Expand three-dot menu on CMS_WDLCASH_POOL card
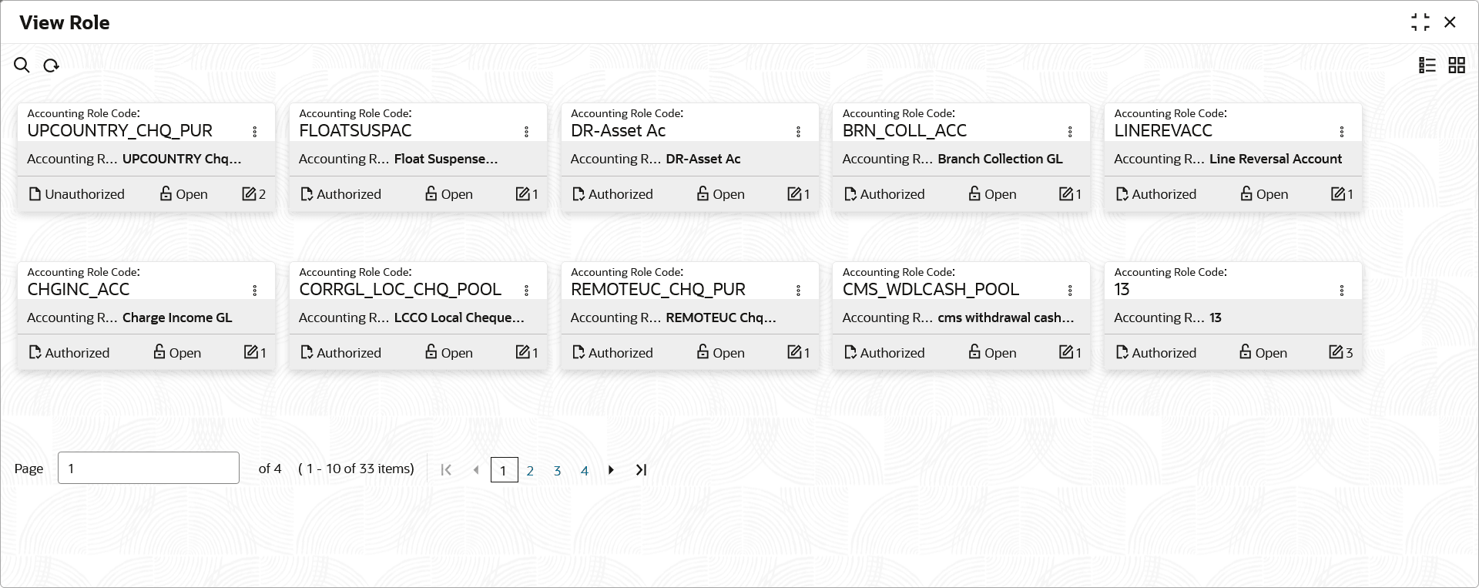 point(1069,291)
